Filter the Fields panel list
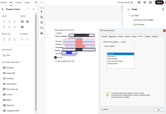This screenshot has height=114, width=166. 163,10
